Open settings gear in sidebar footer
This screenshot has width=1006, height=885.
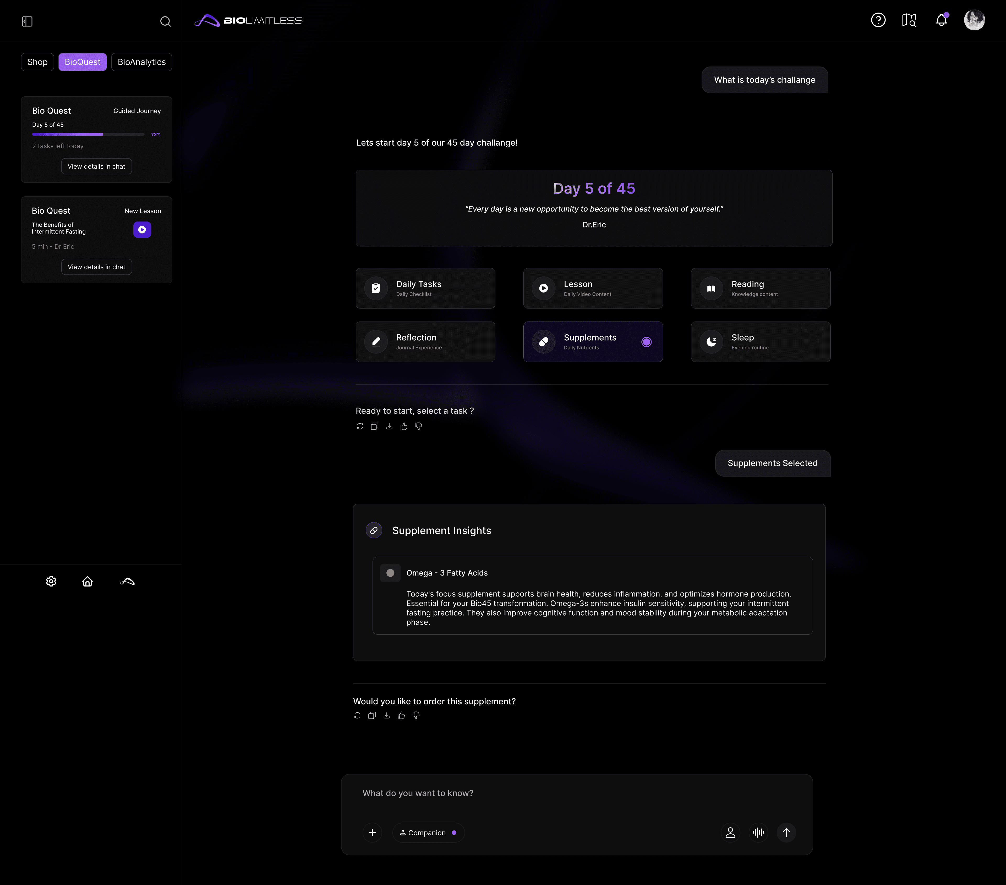pos(51,582)
